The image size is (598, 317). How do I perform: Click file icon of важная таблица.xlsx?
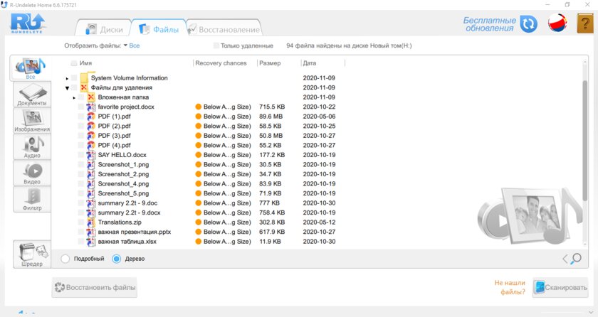point(91,242)
